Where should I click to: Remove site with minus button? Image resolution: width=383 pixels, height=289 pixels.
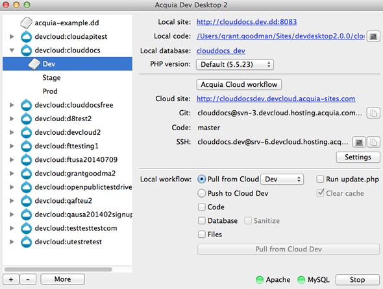[x=28, y=279]
